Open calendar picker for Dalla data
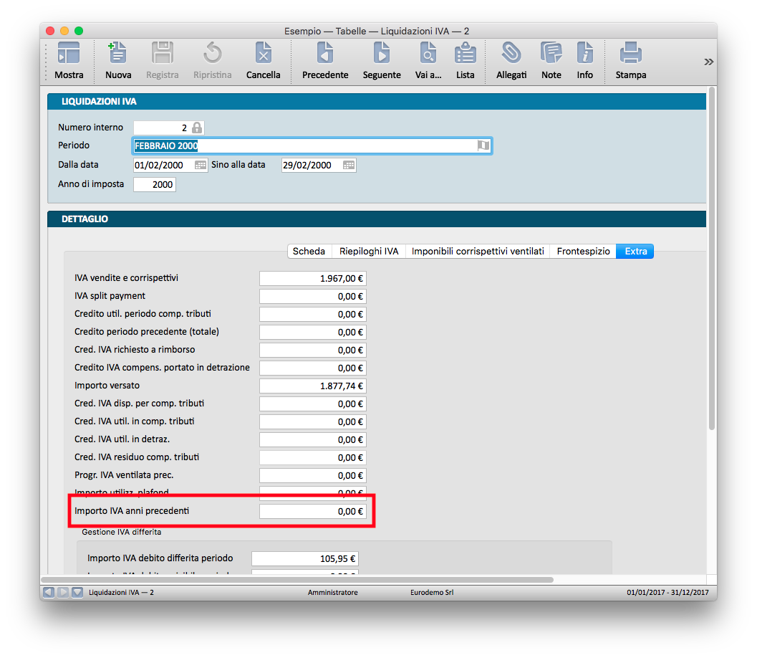757x658 pixels. 201,165
